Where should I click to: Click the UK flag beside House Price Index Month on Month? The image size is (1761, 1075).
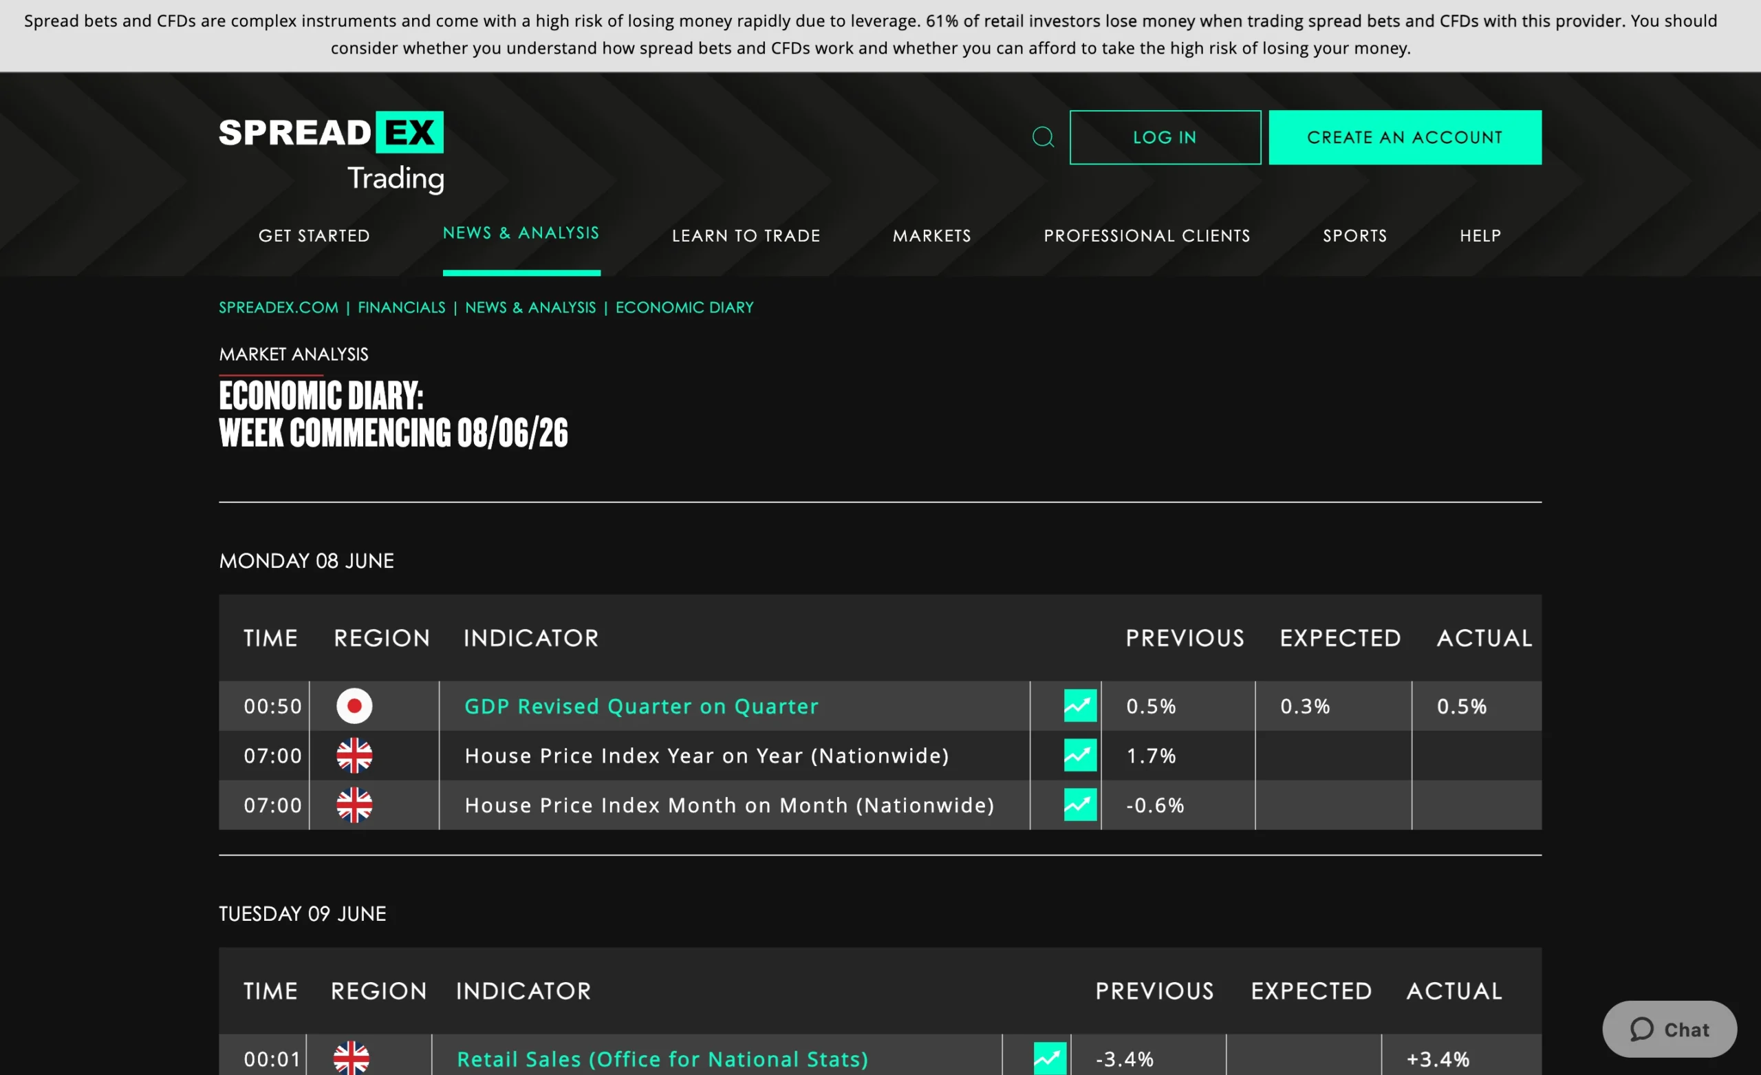tap(354, 805)
